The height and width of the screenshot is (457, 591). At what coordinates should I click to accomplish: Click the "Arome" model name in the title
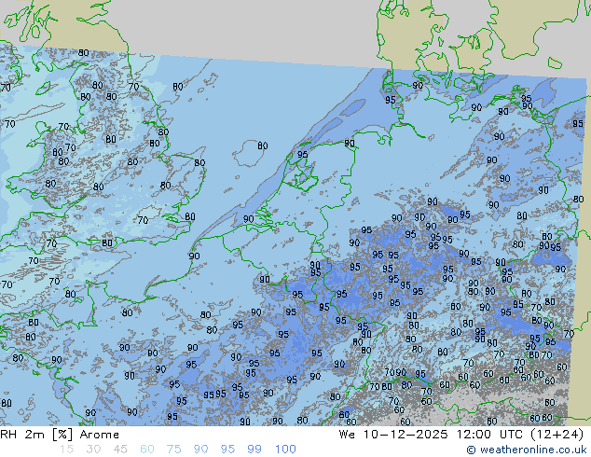click(100, 435)
